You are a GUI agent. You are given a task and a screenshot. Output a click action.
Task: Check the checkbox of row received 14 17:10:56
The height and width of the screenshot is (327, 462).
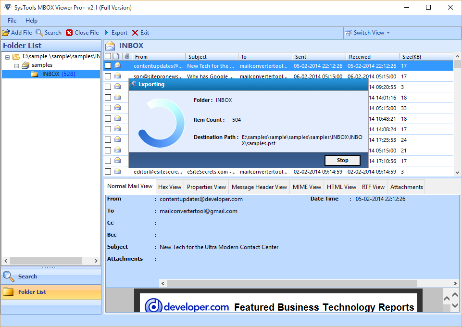click(108, 161)
